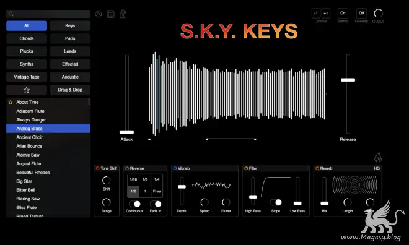
Task: Load the Adjacent Flute preset
Action: tap(48, 111)
